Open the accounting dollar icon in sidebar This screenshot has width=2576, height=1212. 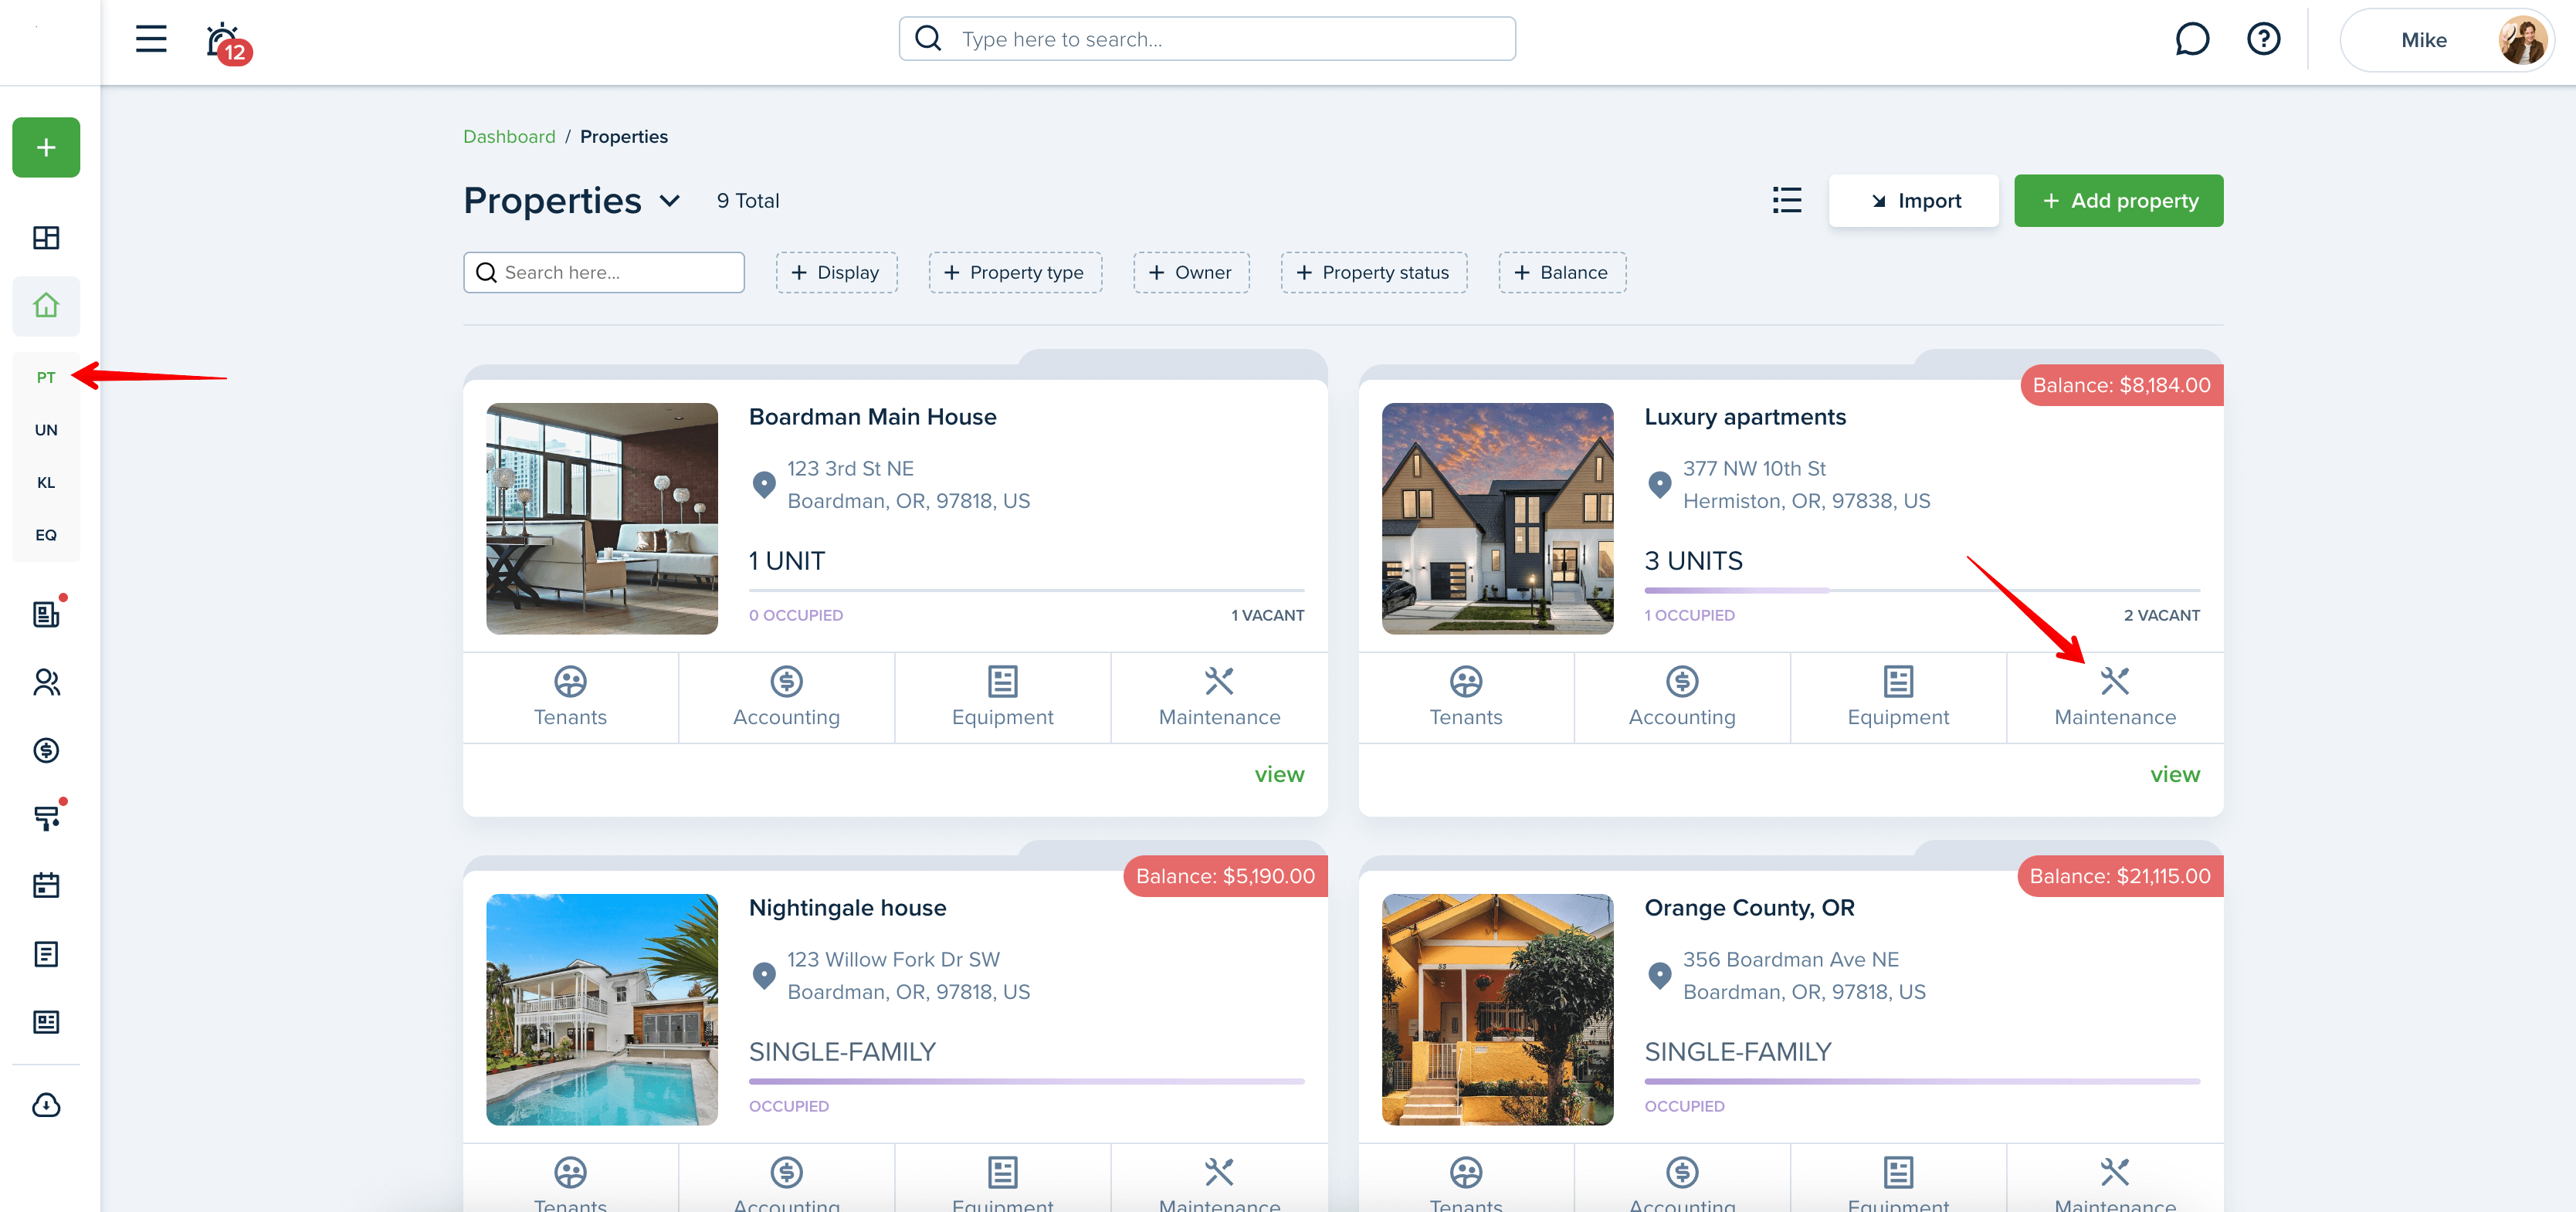click(46, 750)
